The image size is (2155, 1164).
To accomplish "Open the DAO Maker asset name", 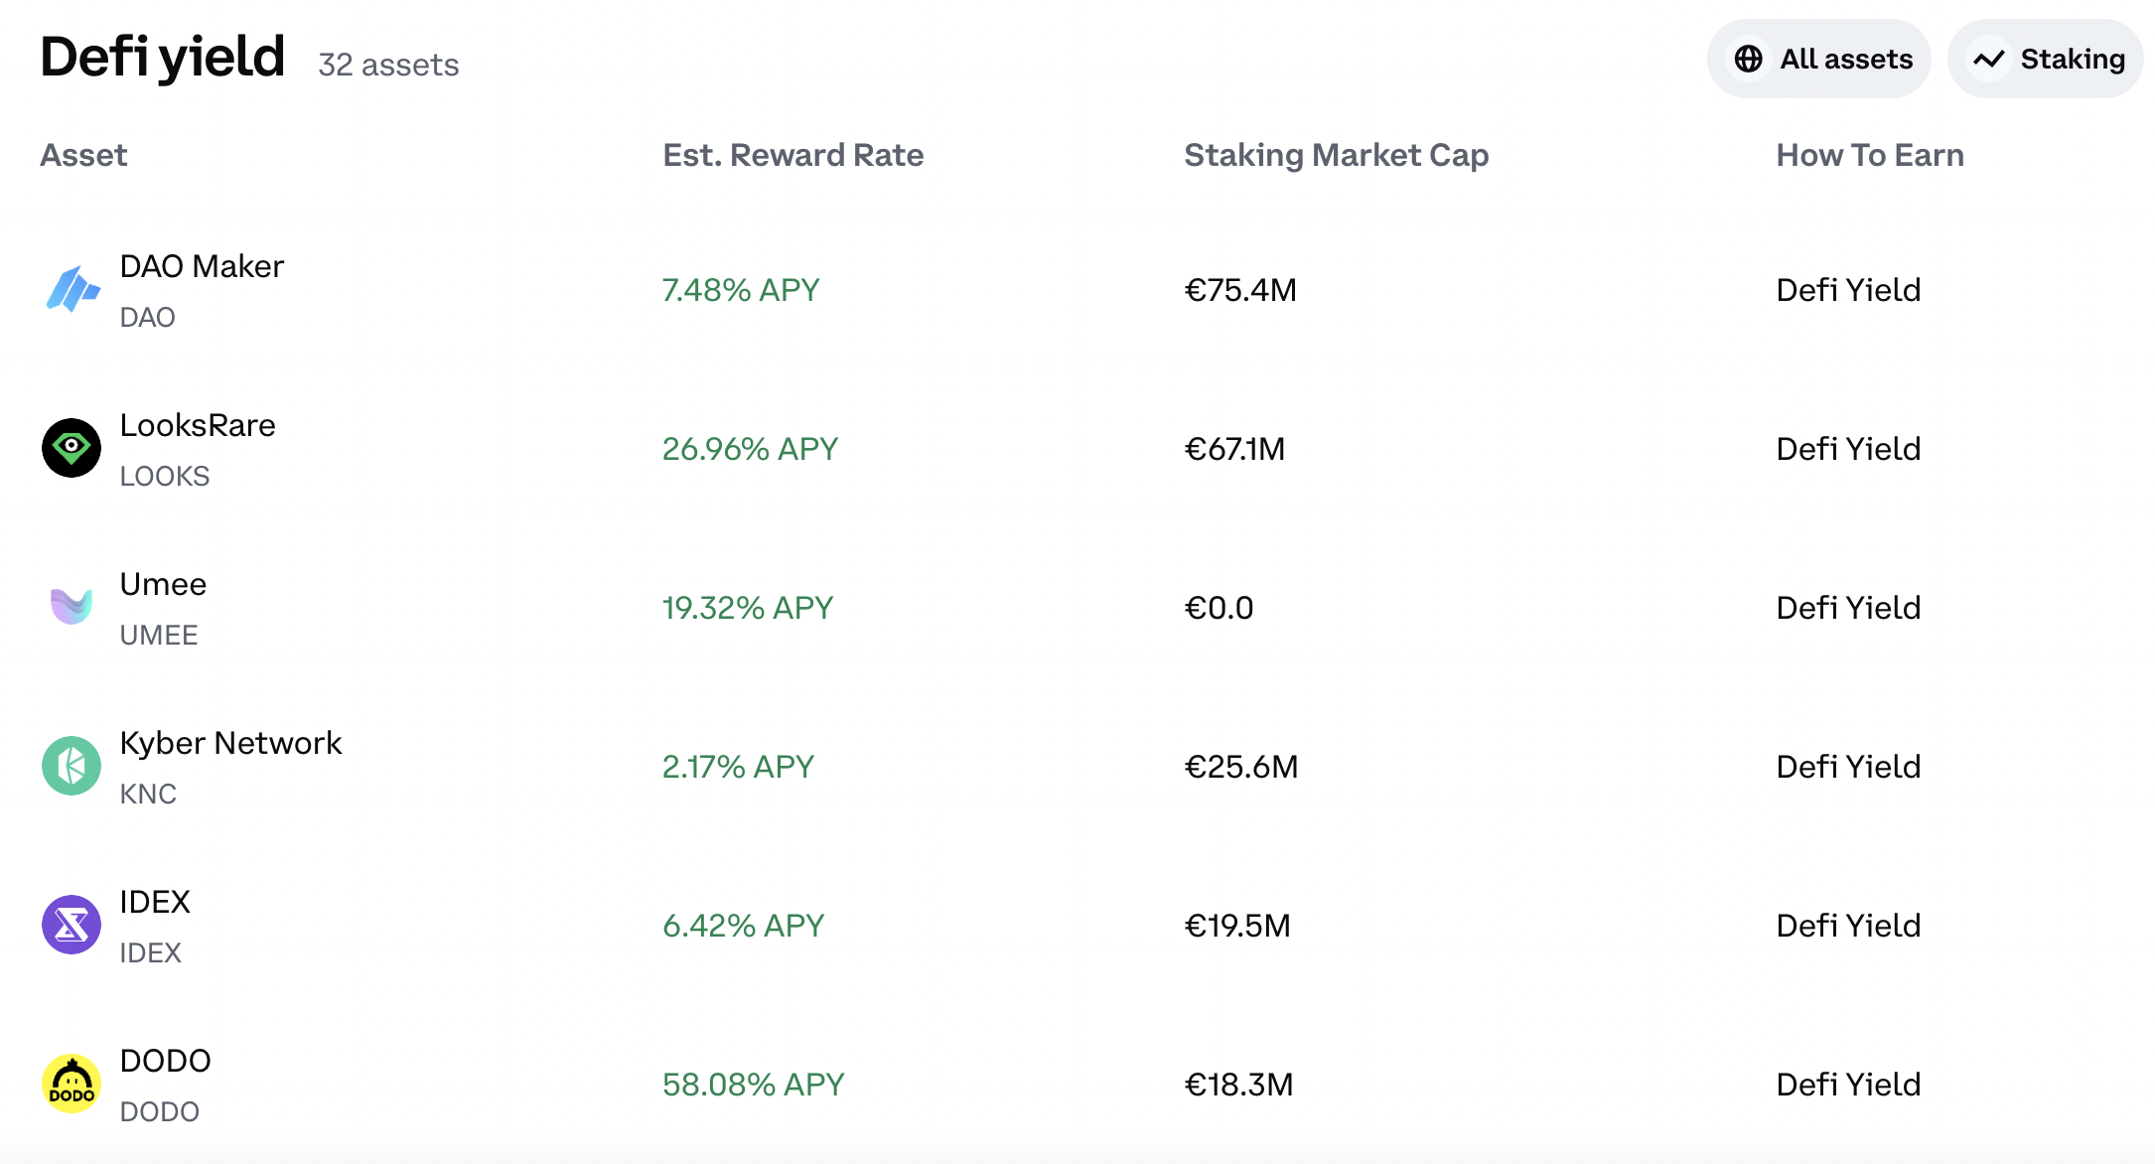I will click(202, 266).
